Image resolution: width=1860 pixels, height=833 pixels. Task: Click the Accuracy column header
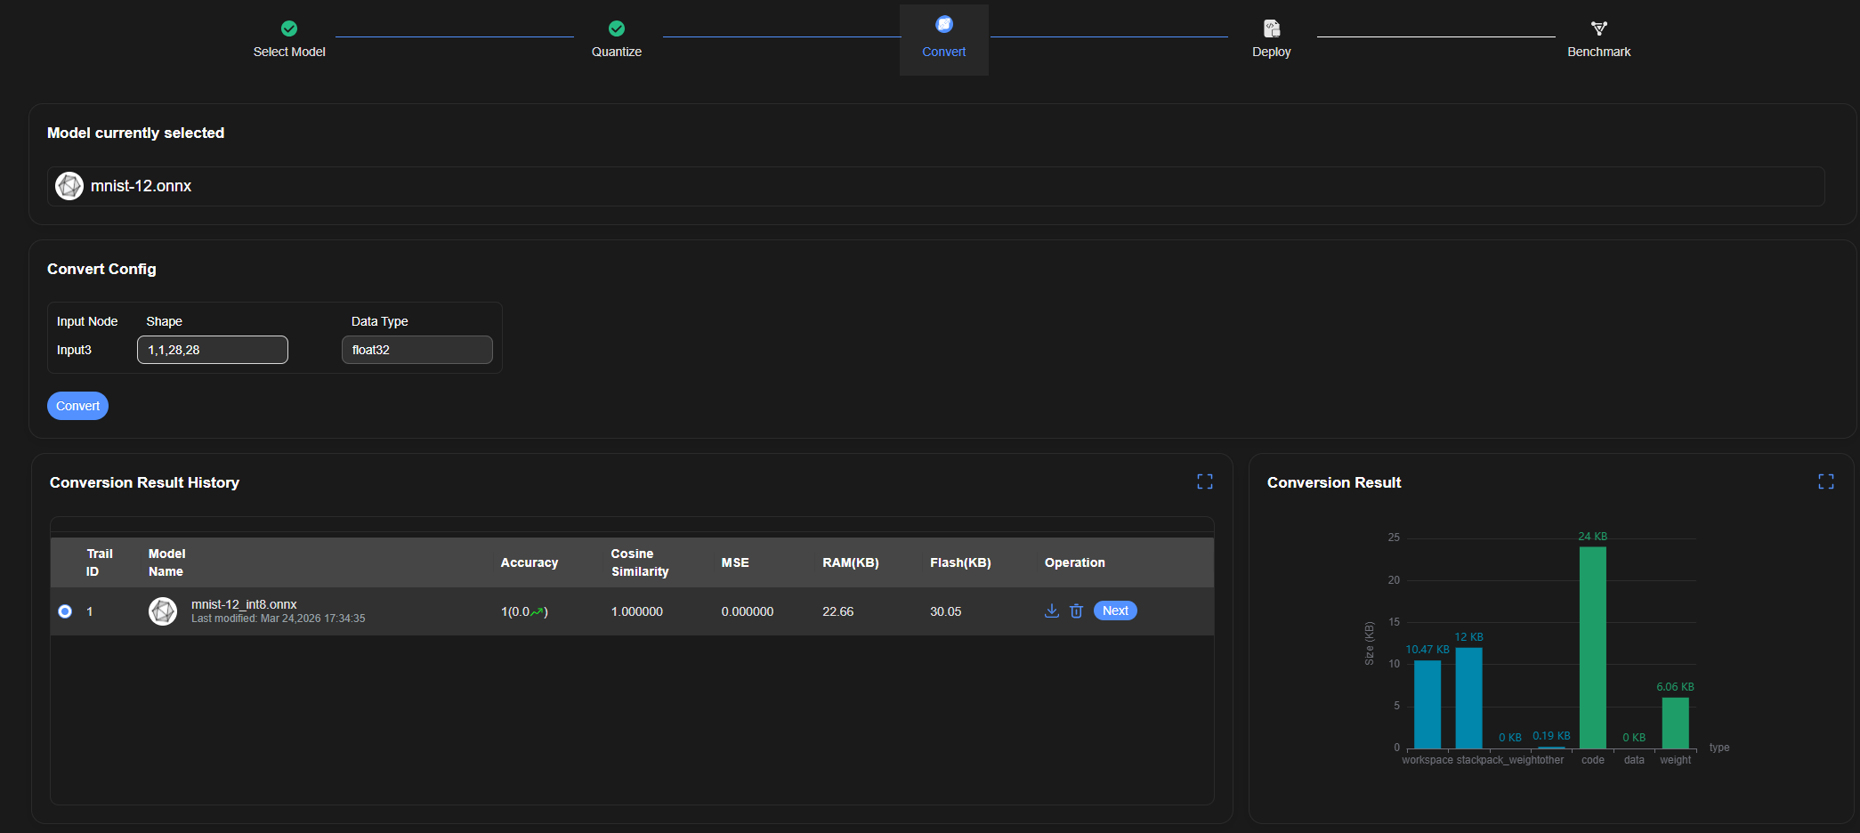(x=529, y=562)
